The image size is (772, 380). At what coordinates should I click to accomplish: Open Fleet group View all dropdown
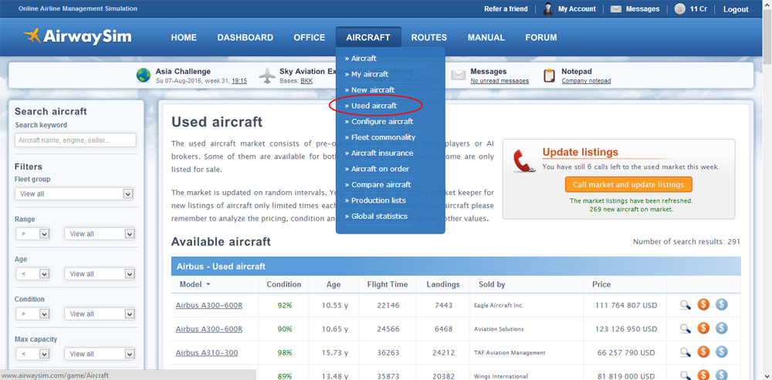coord(74,193)
